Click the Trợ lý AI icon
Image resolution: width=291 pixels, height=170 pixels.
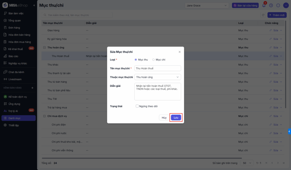click(5, 111)
